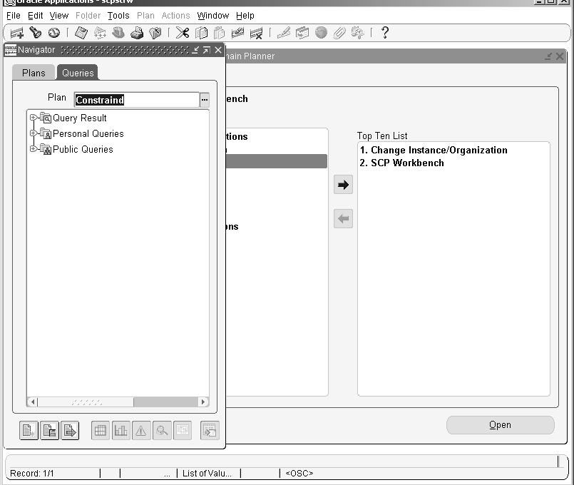Select the Personal Queries tree item
574x485 pixels.
coord(88,133)
